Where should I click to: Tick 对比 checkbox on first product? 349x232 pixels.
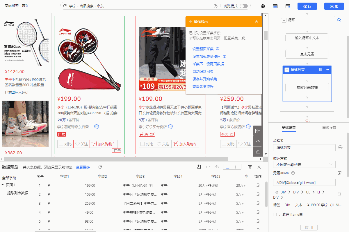pos(61,144)
